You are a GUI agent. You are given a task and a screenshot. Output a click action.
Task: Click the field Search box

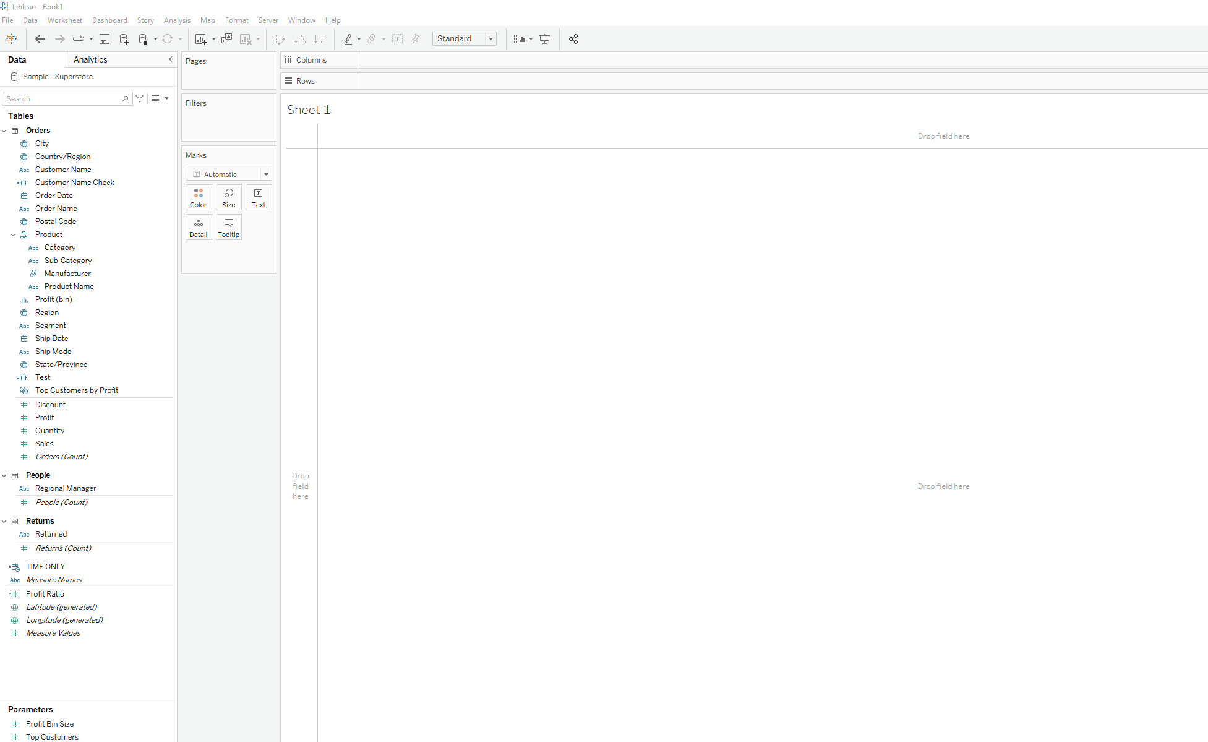[62, 98]
